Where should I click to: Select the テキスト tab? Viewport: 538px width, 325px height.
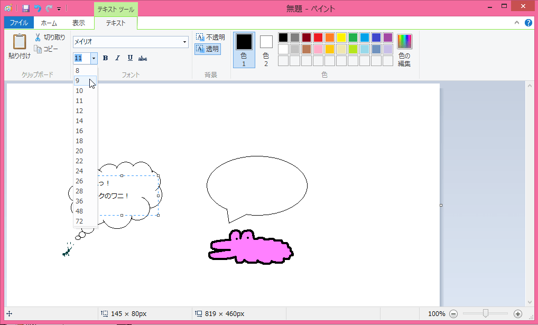(x=116, y=23)
